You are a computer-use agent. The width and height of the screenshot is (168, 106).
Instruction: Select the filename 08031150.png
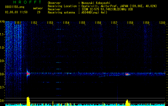[15, 7]
